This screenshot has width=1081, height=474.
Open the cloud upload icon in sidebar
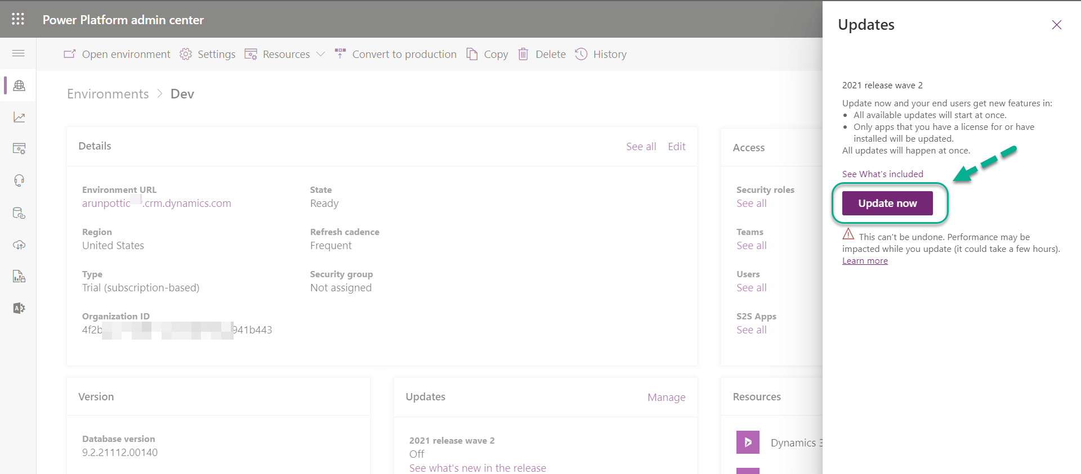click(x=19, y=245)
